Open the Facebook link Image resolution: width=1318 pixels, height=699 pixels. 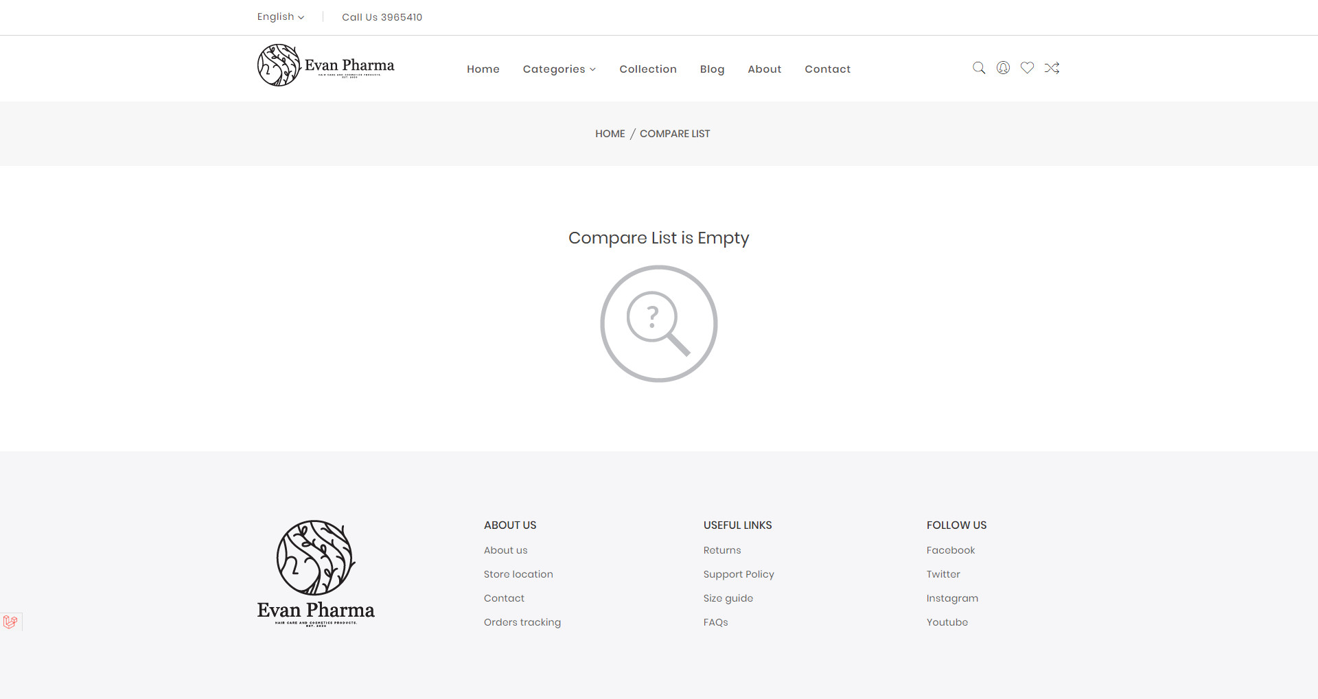point(951,550)
